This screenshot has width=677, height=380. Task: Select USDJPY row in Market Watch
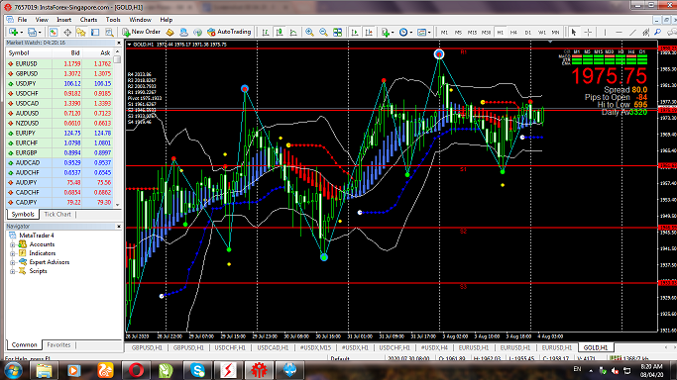click(59, 83)
